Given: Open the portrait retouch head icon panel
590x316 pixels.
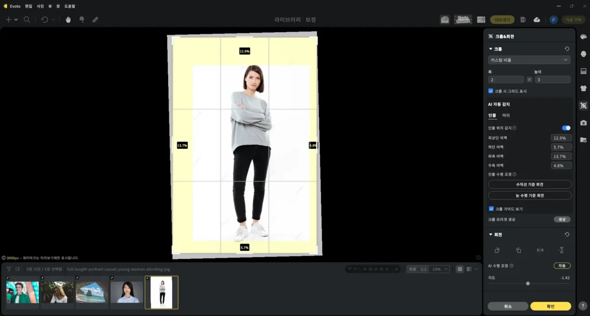Looking at the screenshot, I should click(584, 54).
